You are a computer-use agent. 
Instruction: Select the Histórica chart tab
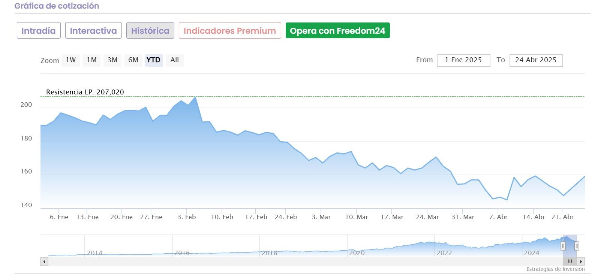[x=150, y=31]
